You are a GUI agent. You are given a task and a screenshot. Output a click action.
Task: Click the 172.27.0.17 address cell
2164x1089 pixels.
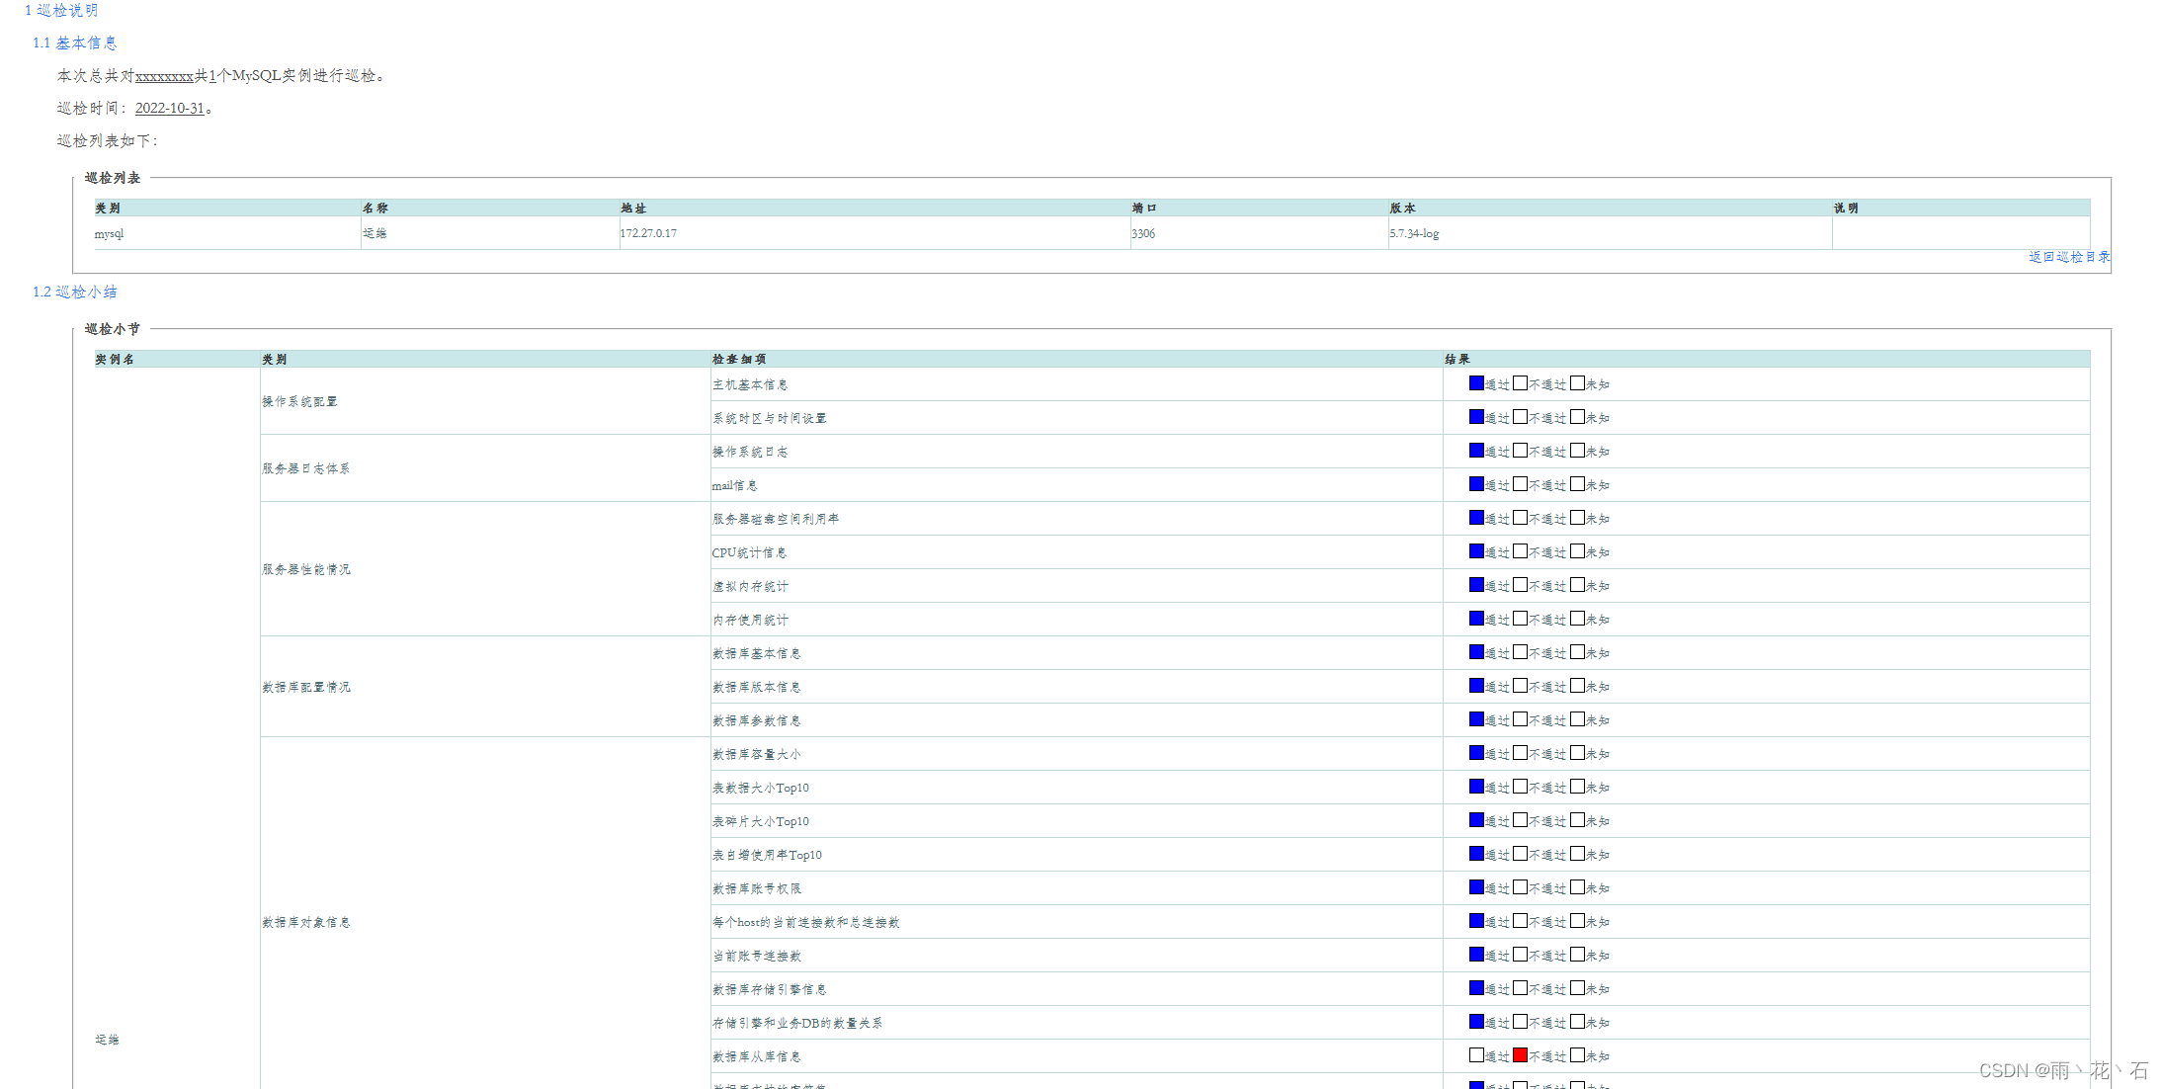point(648,234)
